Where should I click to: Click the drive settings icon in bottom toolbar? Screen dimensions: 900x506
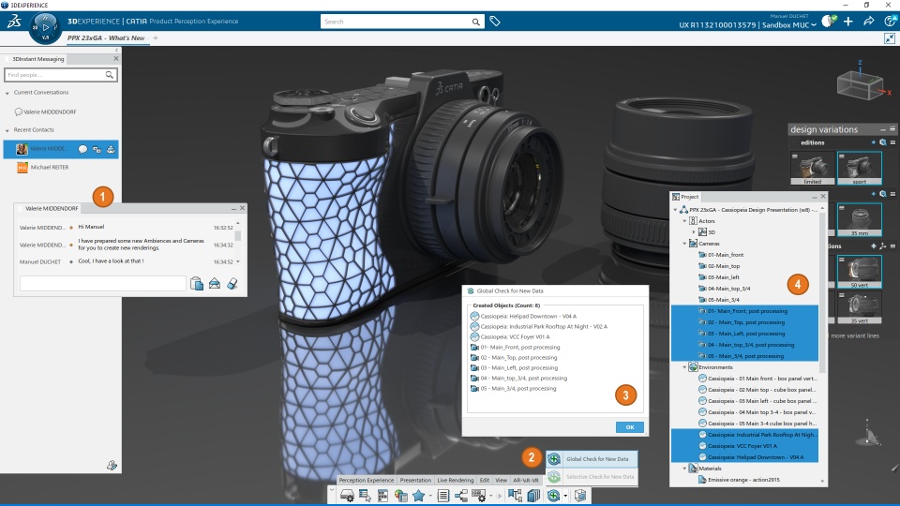coord(347,496)
